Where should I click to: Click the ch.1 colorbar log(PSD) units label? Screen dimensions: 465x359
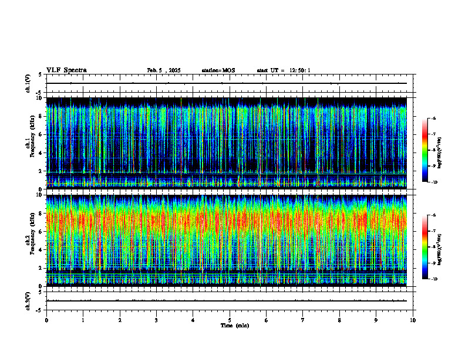440,153
